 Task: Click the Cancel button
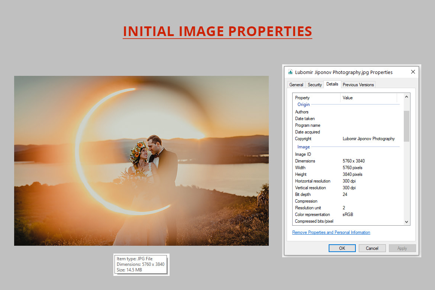(x=372, y=248)
